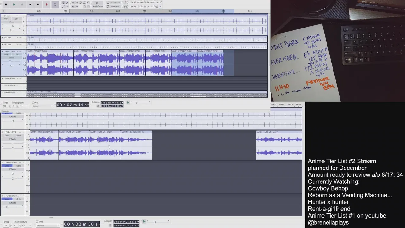This screenshot has width=405, height=228.
Task: Click selection settings gear in lower window
Action: tap(110, 225)
